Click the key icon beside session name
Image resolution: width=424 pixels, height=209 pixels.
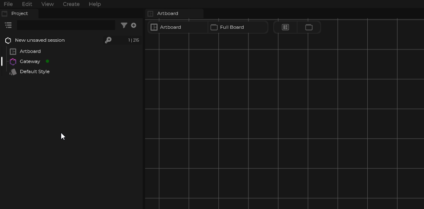108,40
